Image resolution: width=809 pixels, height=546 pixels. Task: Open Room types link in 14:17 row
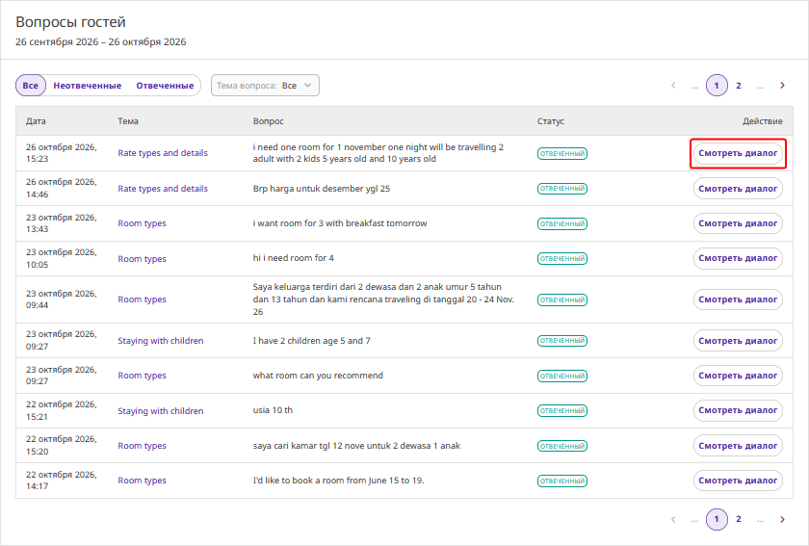point(142,481)
